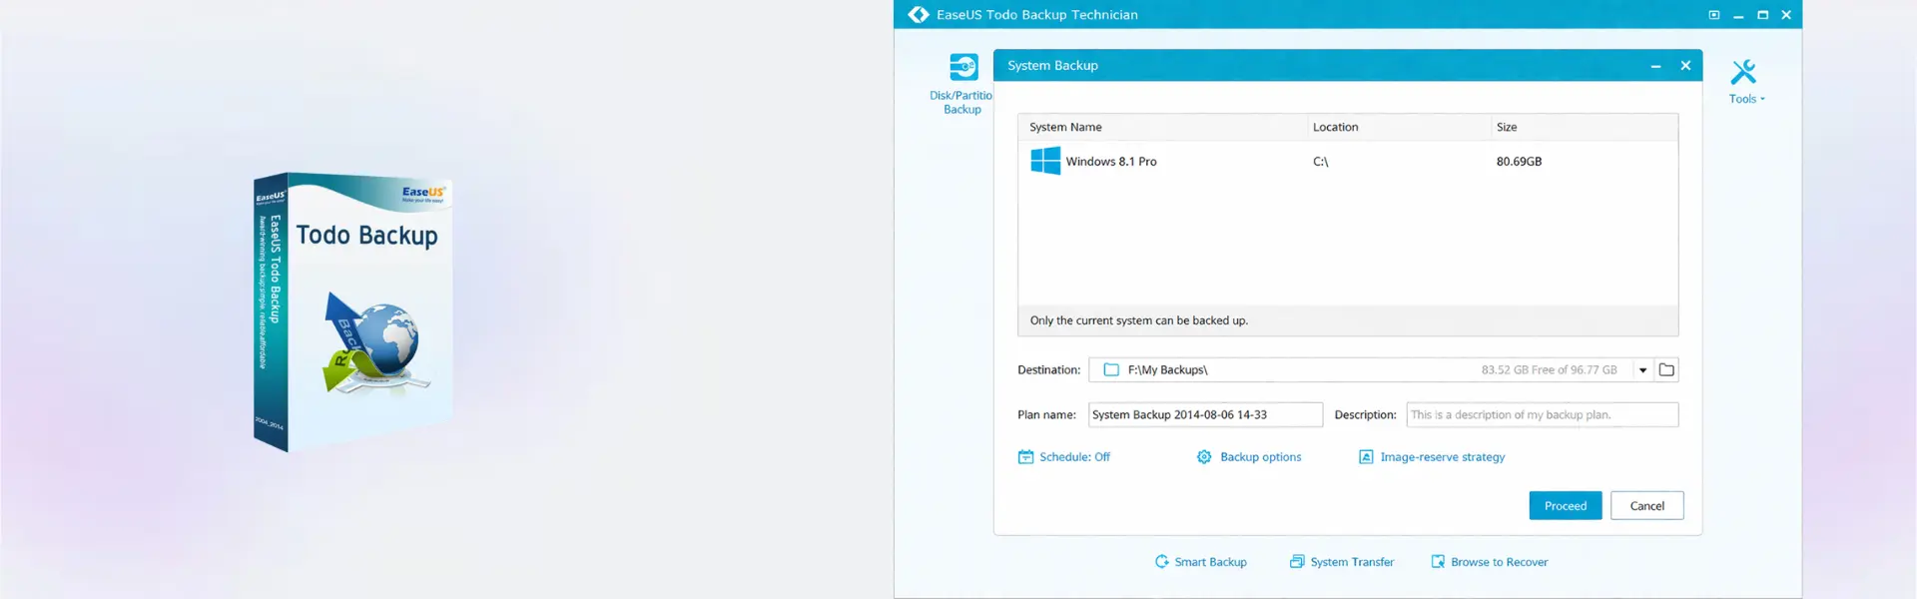Click the Description input field
1917x599 pixels.
click(x=1543, y=414)
